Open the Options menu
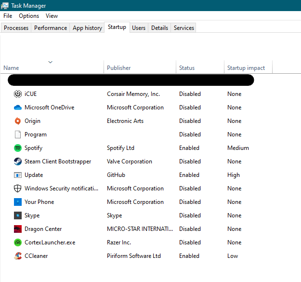This screenshot has width=301, height=282. coord(29,16)
